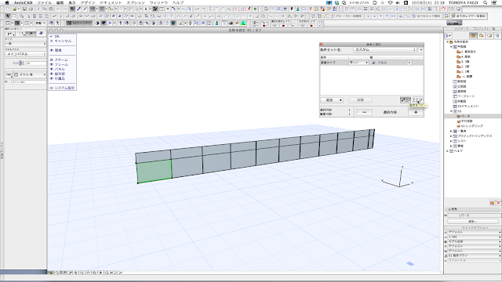502x282 pixels.
Task: Open macOS Spotlight search
Action: pyautogui.click(x=486, y=2)
